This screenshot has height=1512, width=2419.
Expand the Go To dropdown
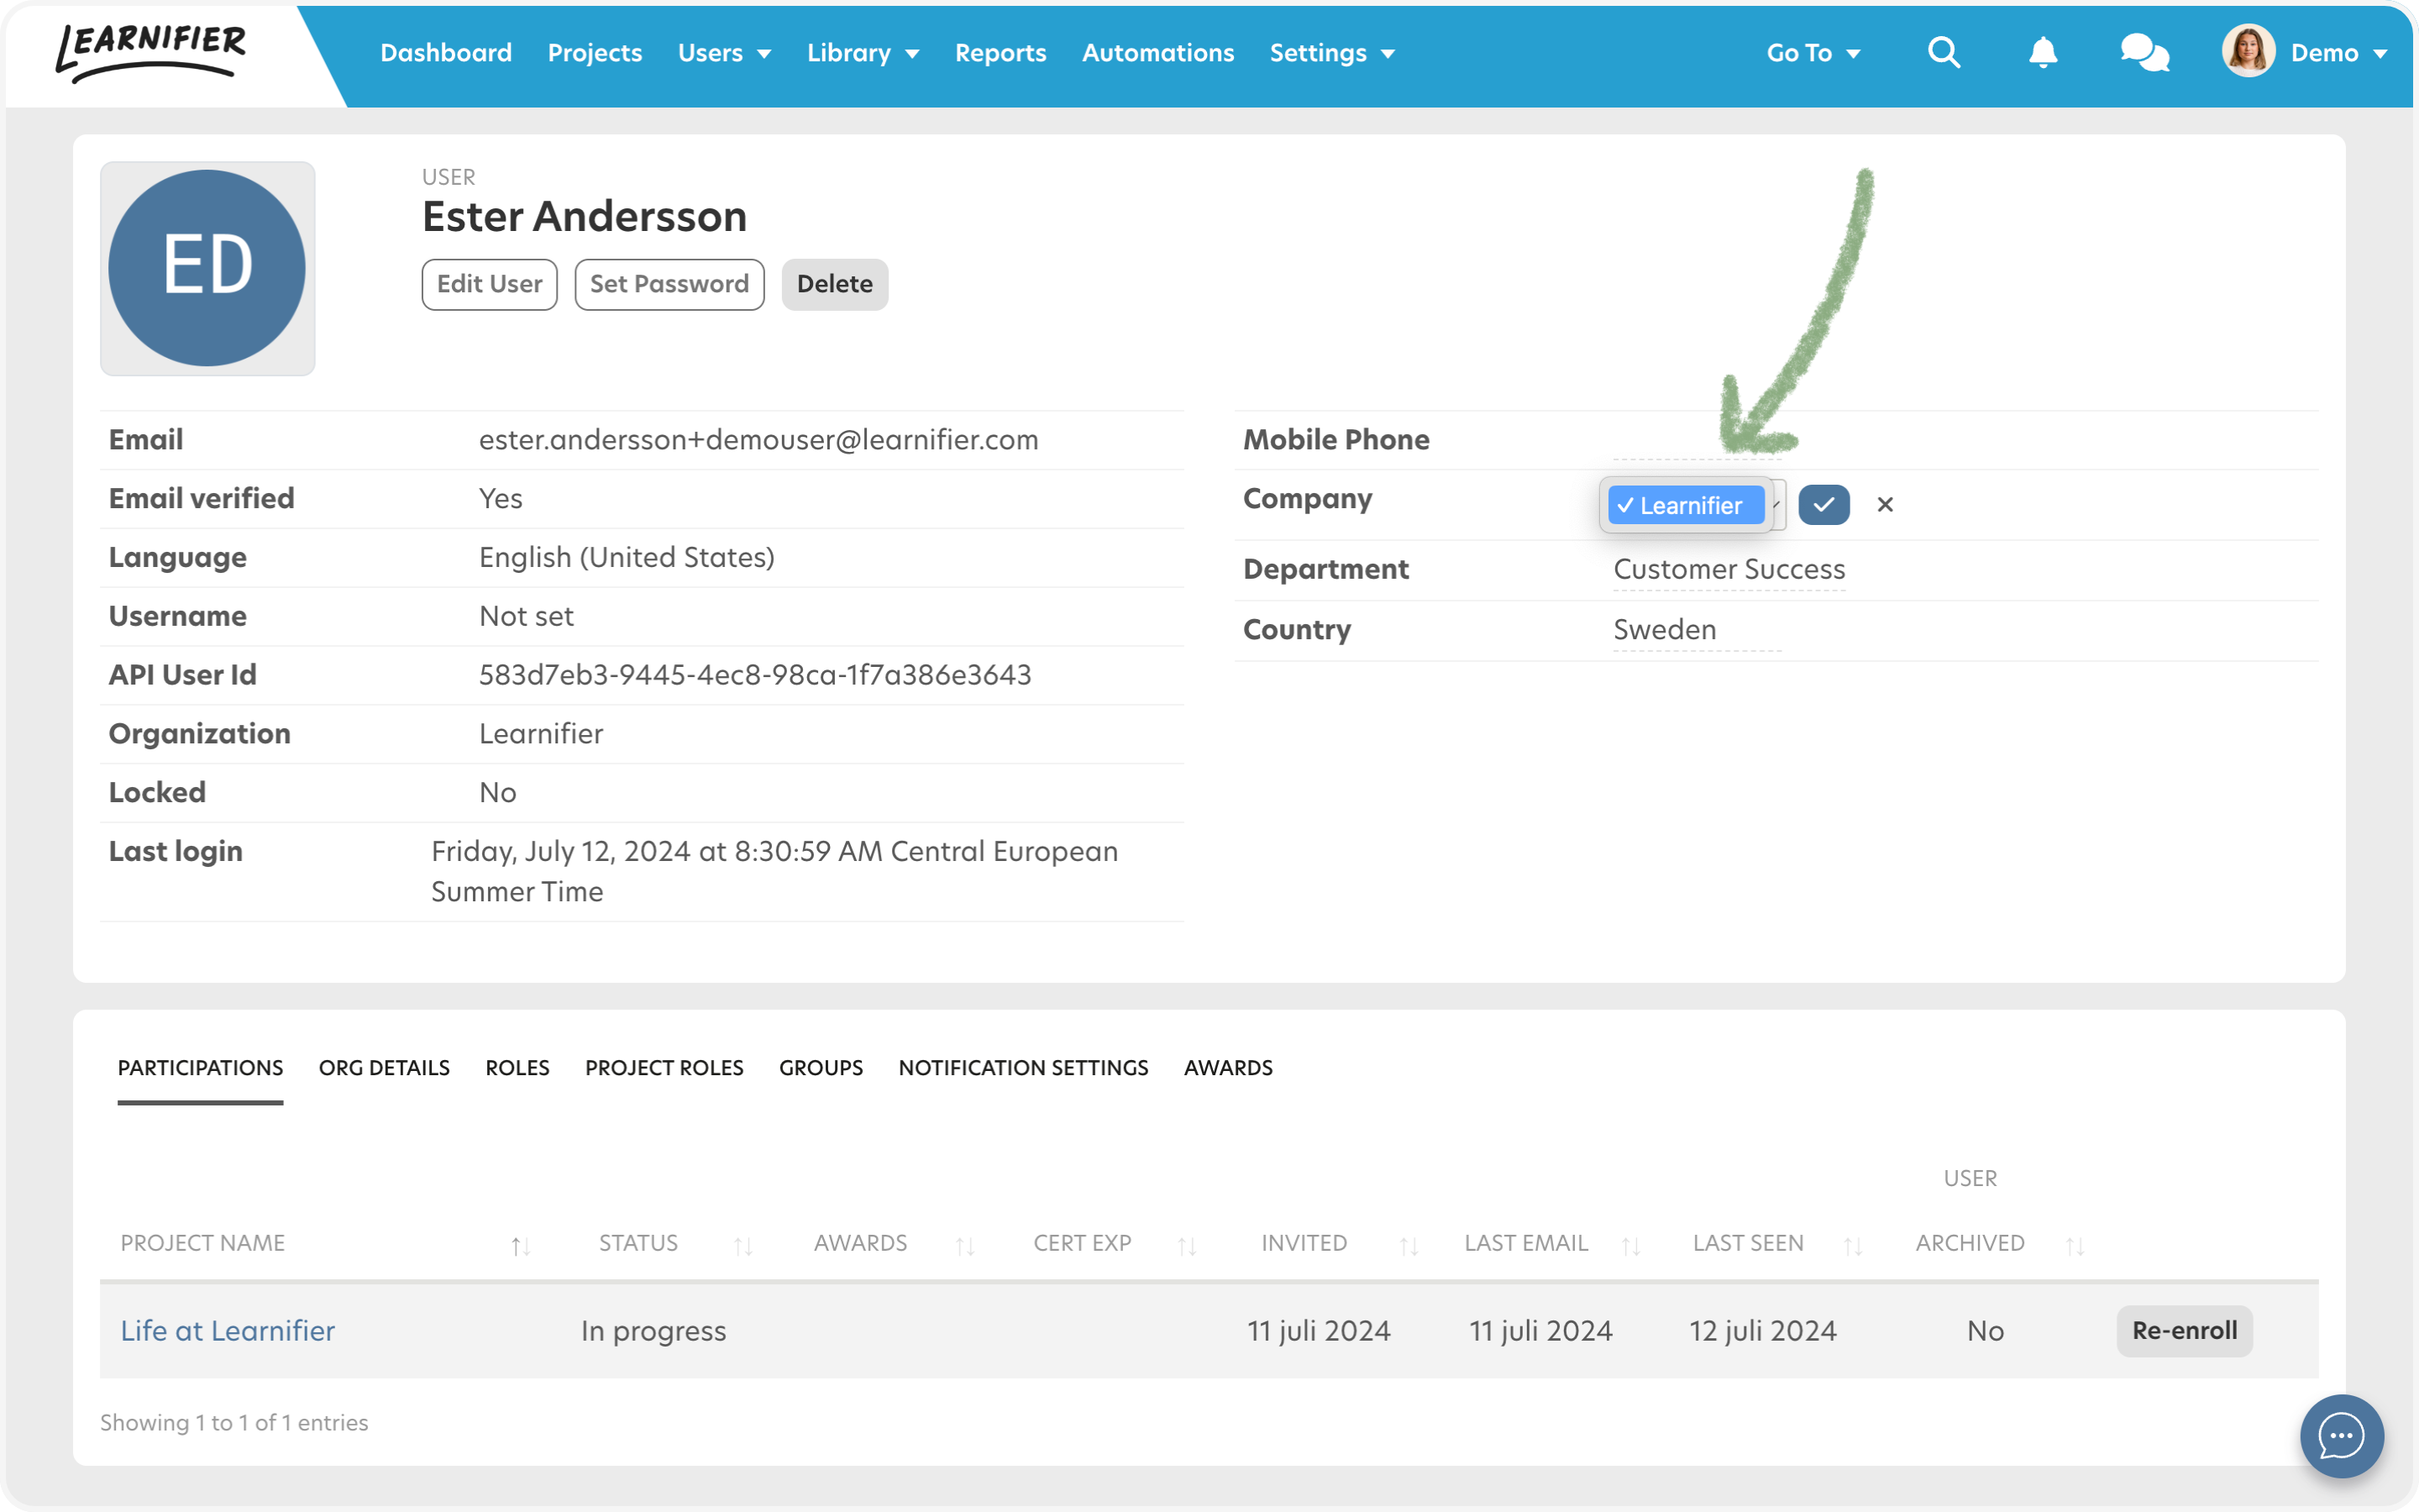(1813, 53)
